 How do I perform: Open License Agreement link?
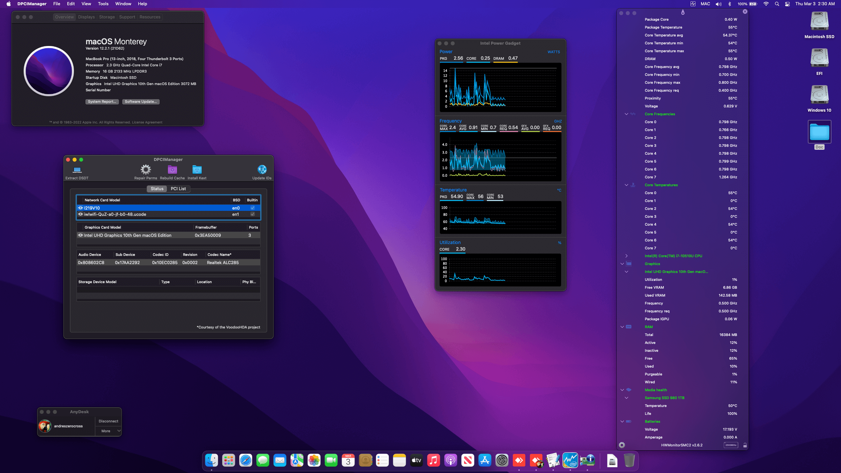point(147,122)
